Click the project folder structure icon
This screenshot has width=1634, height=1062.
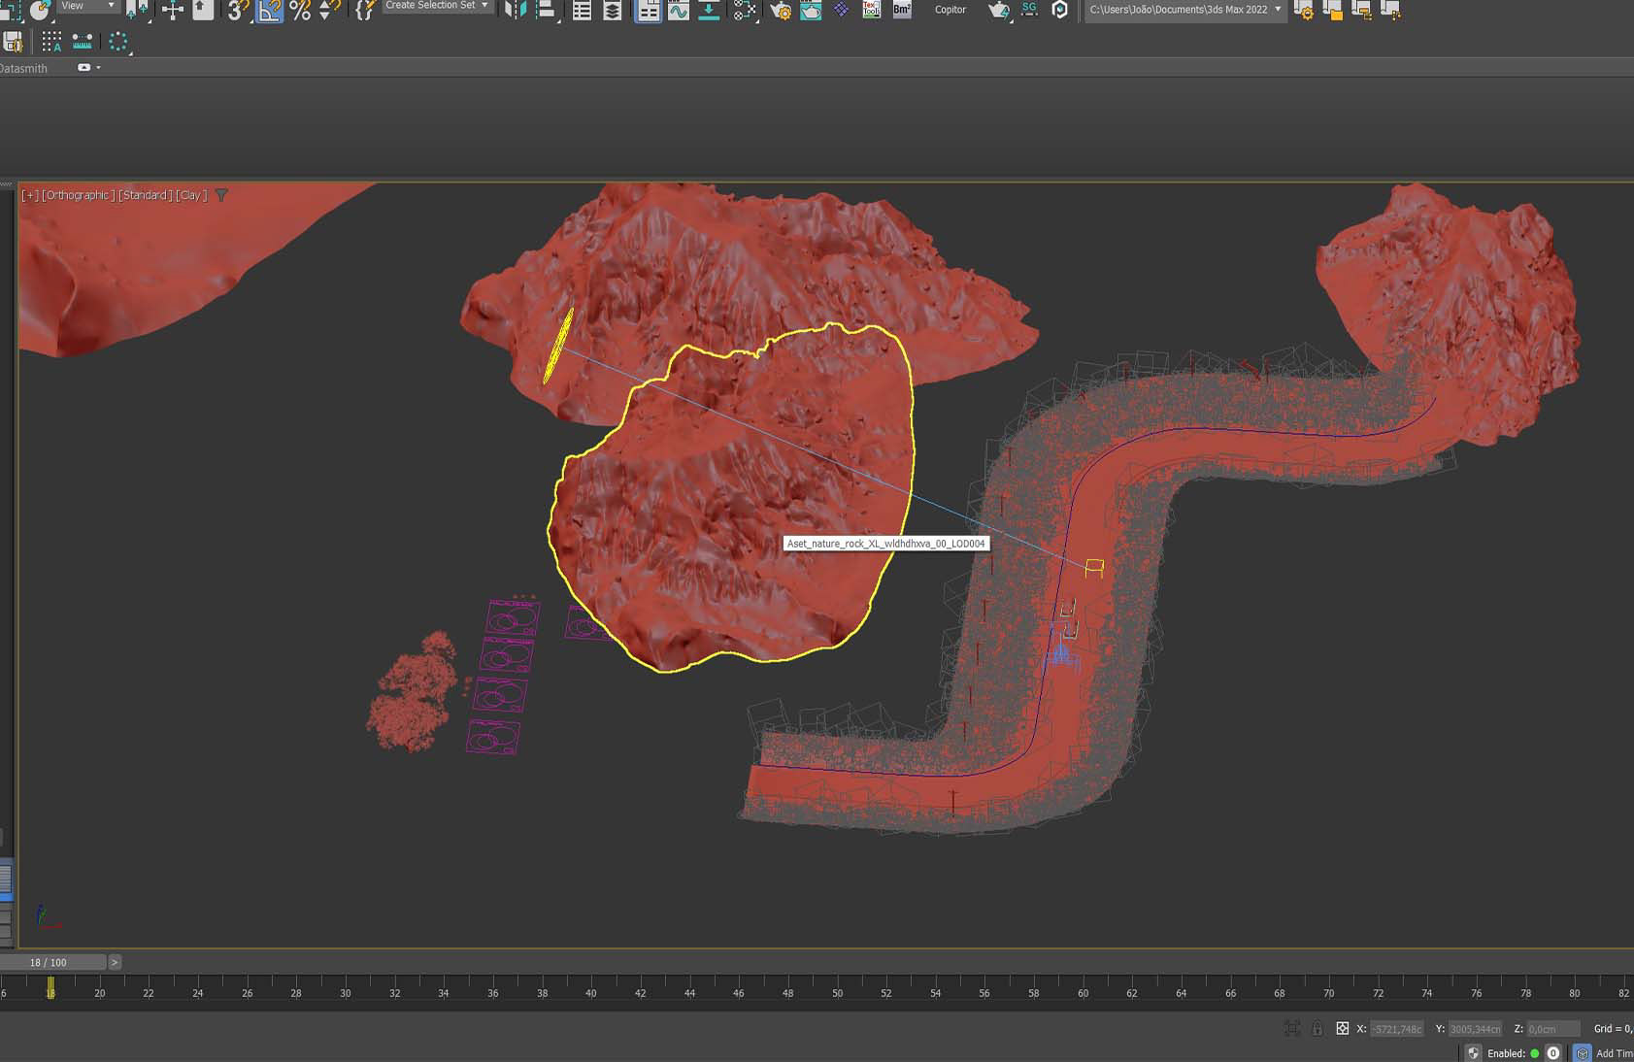1361,11
